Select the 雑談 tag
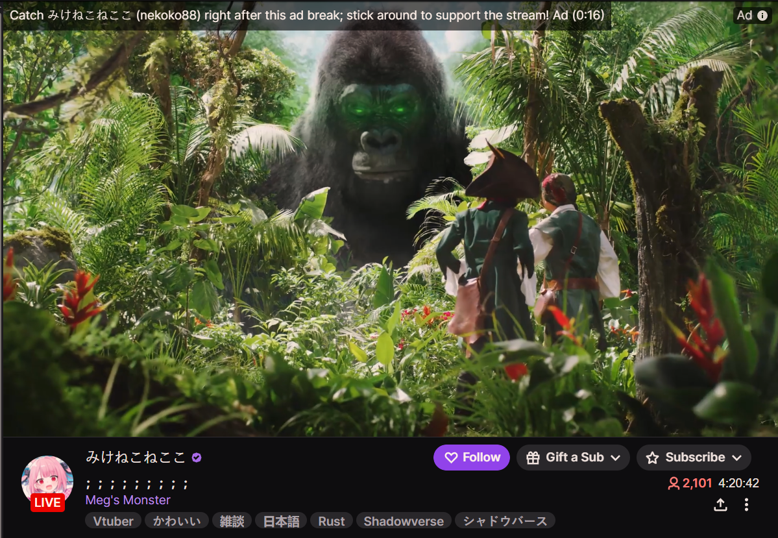The height and width of the screenshot is (538, 778). pyautogui.click(x=232, y=521)
